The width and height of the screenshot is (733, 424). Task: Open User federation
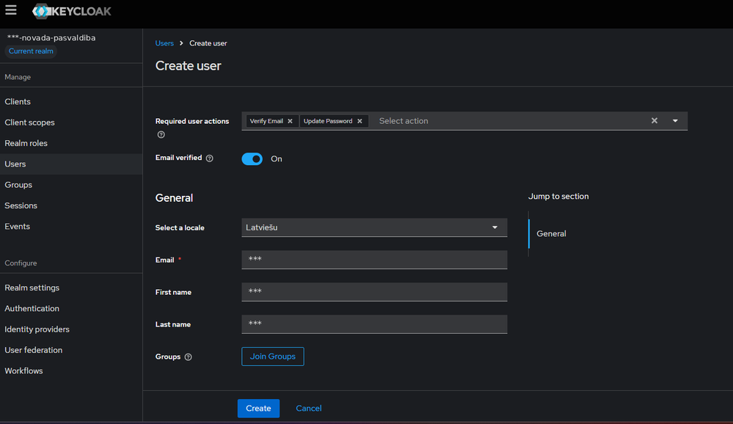point(71,350)
